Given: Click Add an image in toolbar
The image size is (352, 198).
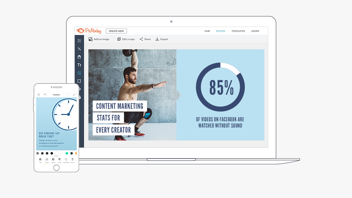Looking at the screenshot, I should click(99, 39).
